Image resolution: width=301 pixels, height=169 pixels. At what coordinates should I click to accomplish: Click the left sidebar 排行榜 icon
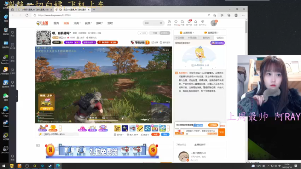click(x=12, y=46)
